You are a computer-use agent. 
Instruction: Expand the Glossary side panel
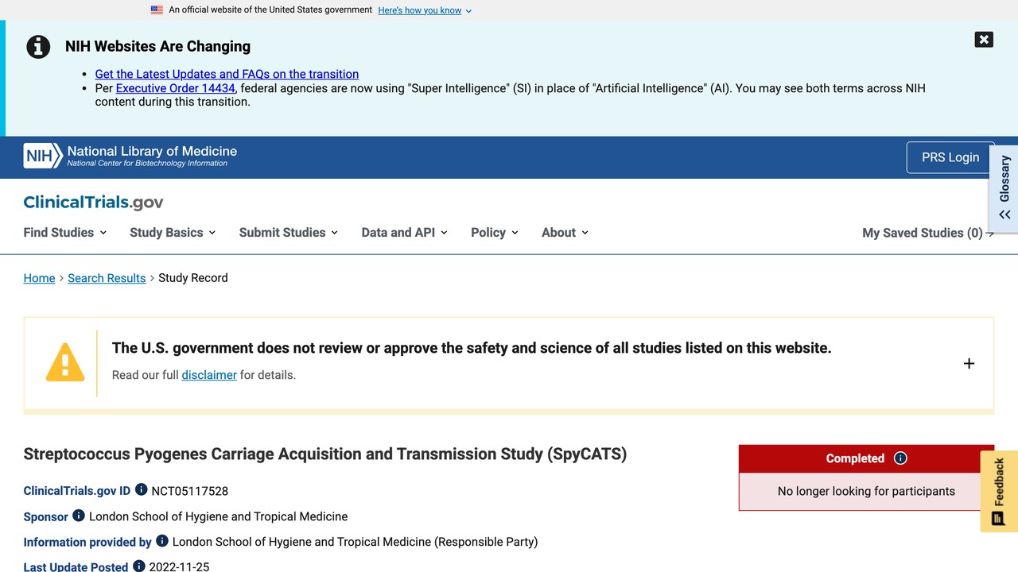1004,187
